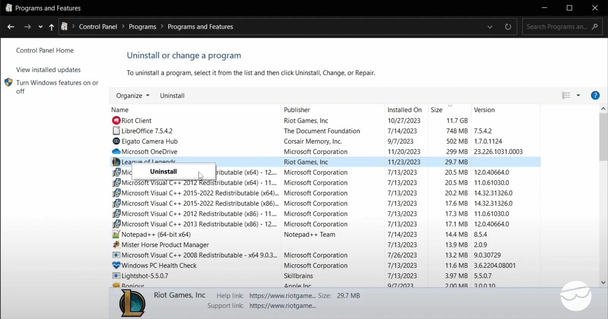Screen dimensions: 608x319
Task: Go back with the back arrow
Action: coord(11,27)
